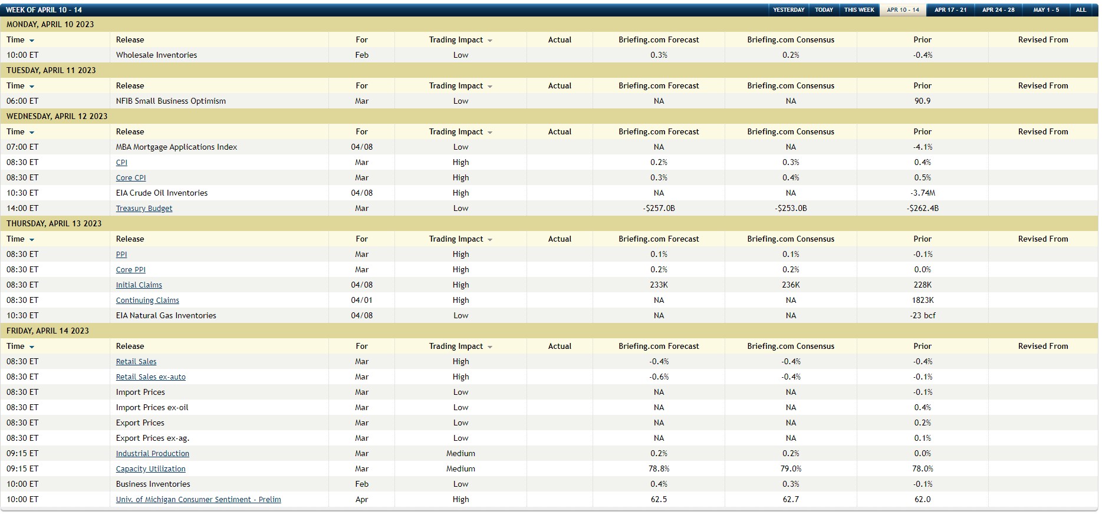Viewport: 1102px width, 518px height.
Task: Sort Wednesday table by Time arrow
Action: click(x=32, y=133)
